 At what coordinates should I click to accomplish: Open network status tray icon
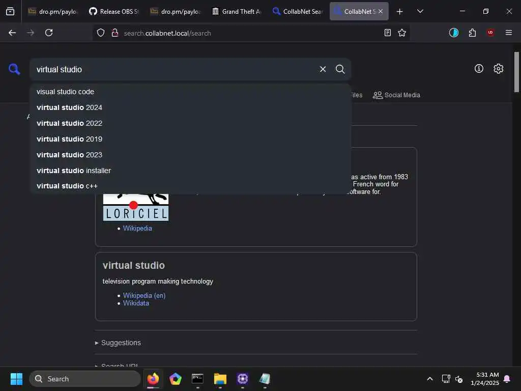tap(446, 379)
